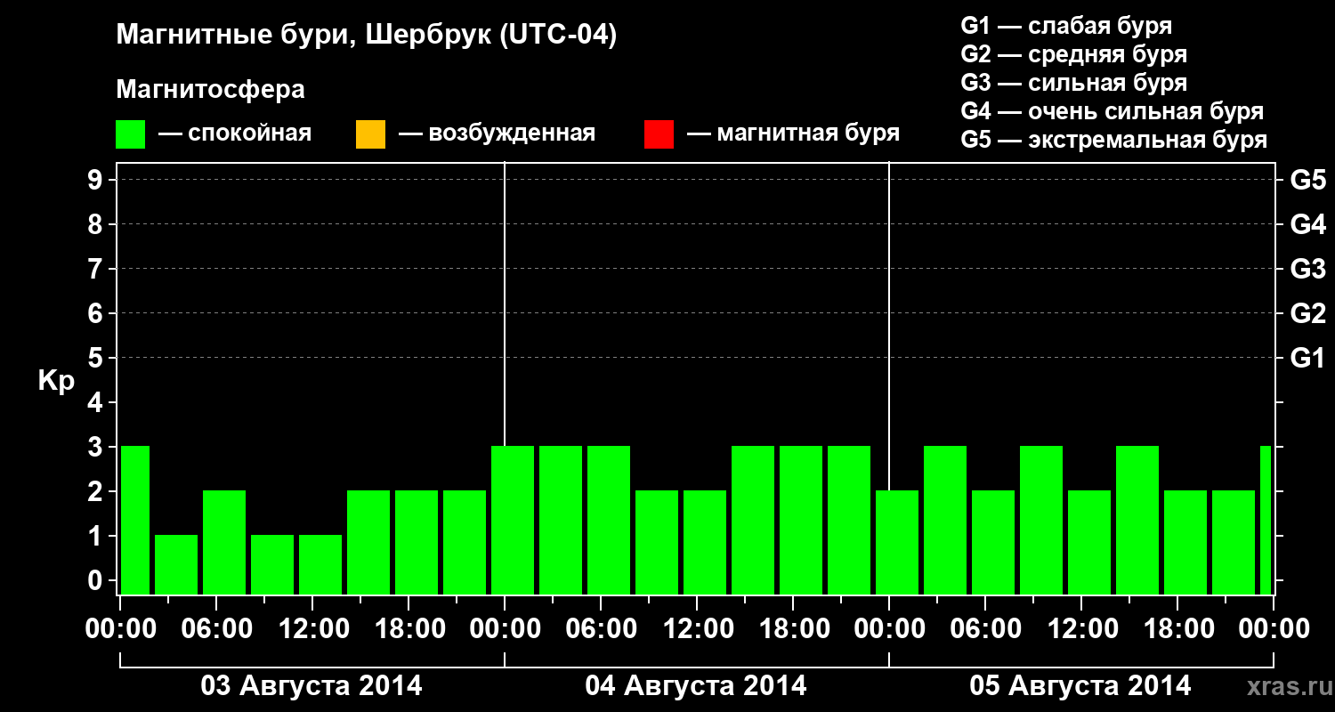Viewport: 1335px width, 712px height.
Task: Click the Kp 3 bar starting 00:00 on 04 Августа
Action: [513, 520]
